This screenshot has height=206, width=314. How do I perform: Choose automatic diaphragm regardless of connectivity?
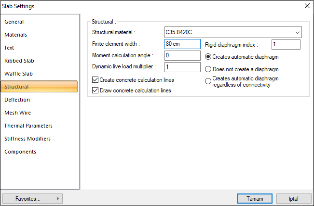pos(208,81)
